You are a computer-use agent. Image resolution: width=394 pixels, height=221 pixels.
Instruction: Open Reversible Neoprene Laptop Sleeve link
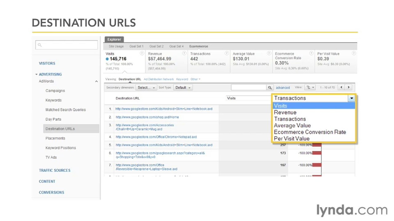point(147,167)
